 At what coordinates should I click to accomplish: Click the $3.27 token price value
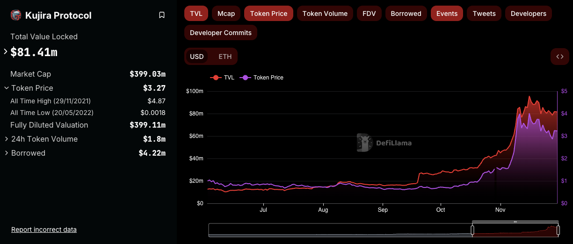[154, 88]
